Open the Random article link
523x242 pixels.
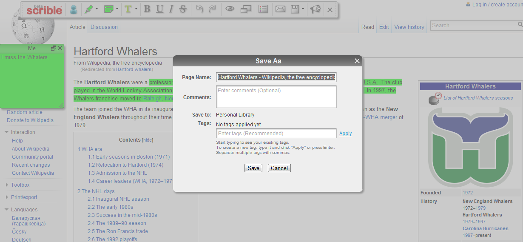pyautogui.click(x=25, y=112)
